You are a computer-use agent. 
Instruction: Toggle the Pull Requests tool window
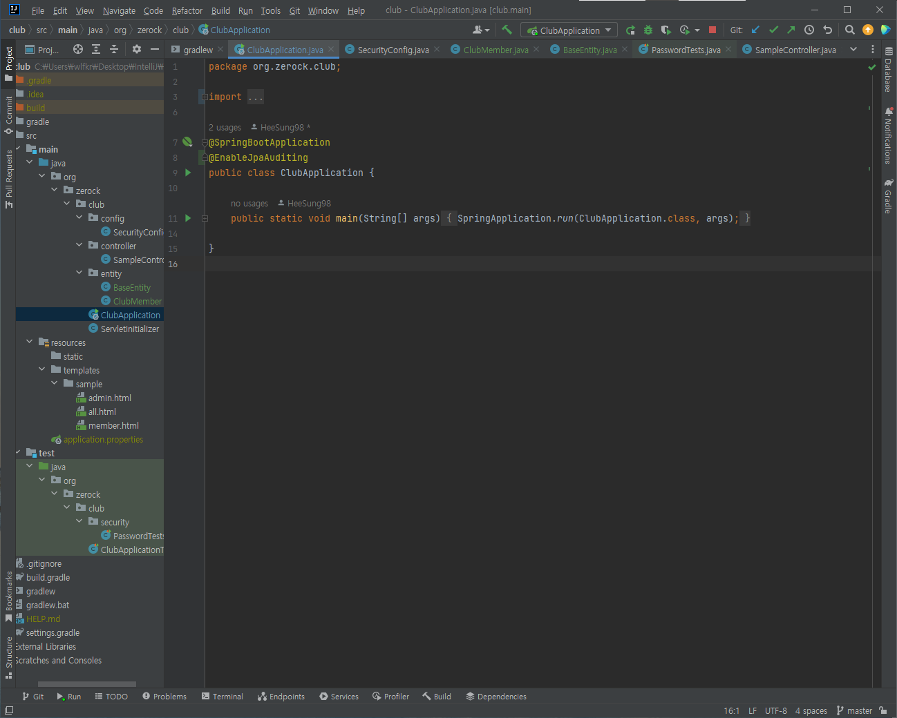pos(8,179)
